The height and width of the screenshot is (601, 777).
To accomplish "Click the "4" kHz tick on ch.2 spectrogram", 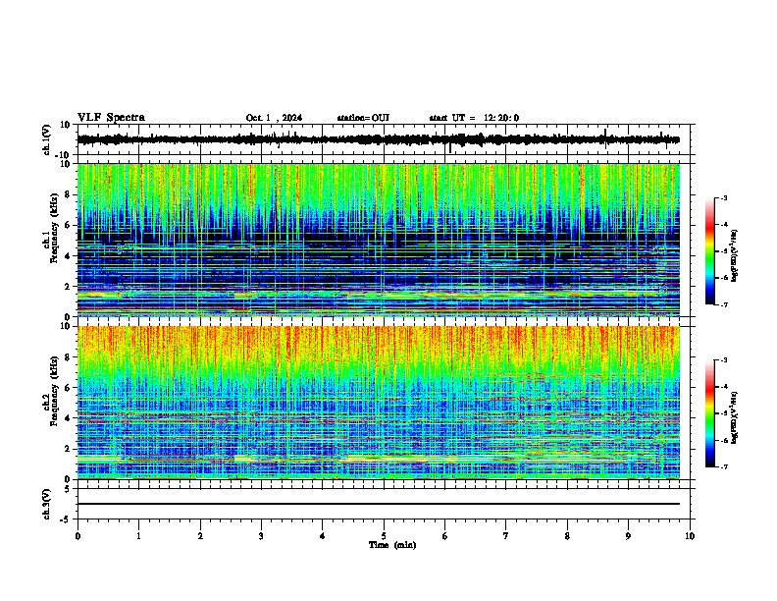I will (69, 418).
